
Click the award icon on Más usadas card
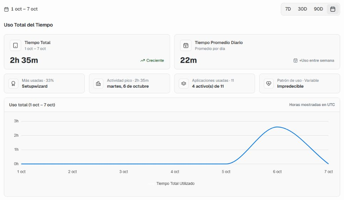pos(13,83)
